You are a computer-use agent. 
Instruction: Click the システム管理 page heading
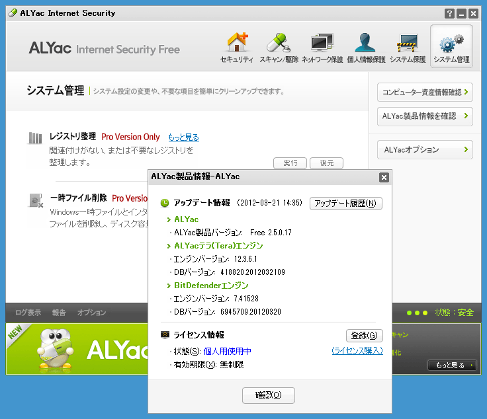click(56, 91)
